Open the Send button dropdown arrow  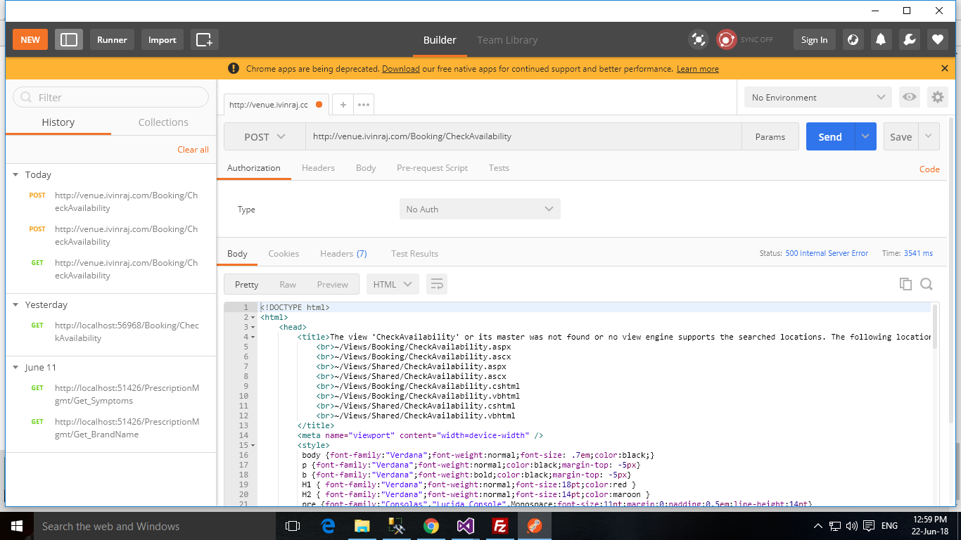pos(865,136)
